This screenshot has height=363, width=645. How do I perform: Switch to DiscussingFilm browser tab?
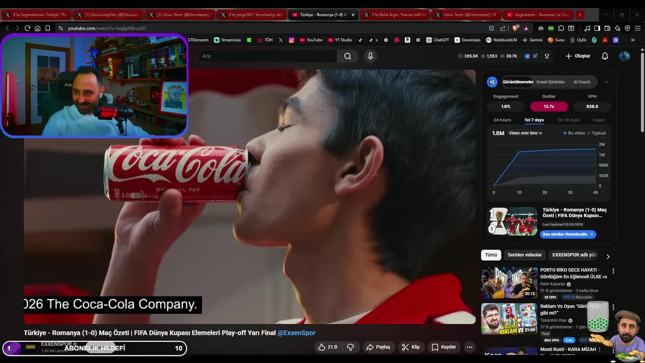[x=108, y=15]
